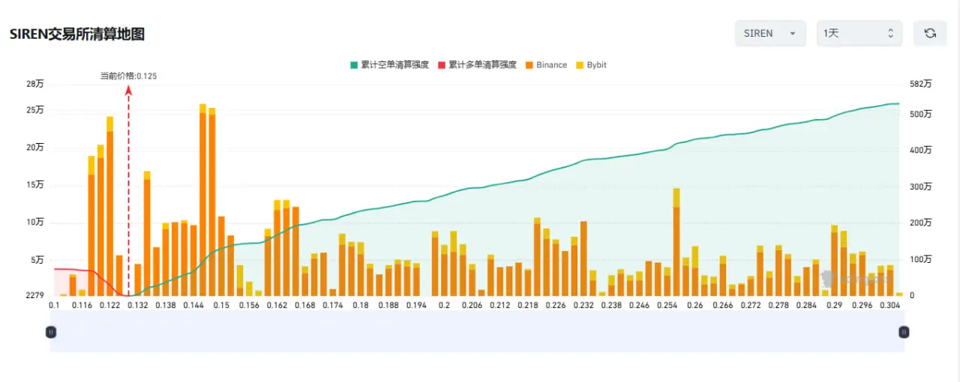Image resolution: width=960 pixels, height=382 pixels.
Task: Click x-axis label 0.116
Action: (x=82, y=306)
